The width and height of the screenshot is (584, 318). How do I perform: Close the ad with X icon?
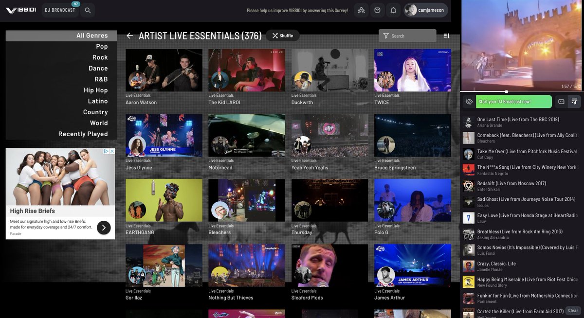[x=112, y=152]
